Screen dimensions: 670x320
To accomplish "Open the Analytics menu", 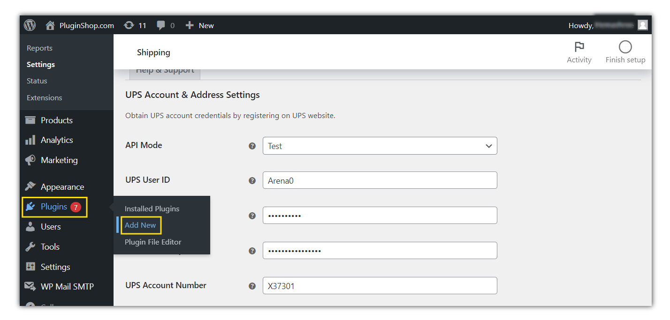I will pyautogui.click(x=57, y=140).
